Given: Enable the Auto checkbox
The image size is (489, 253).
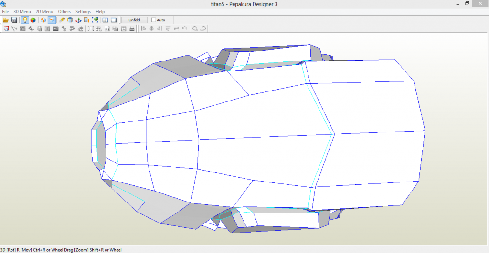Looking at the screenshot, I should tap(153, 20).
